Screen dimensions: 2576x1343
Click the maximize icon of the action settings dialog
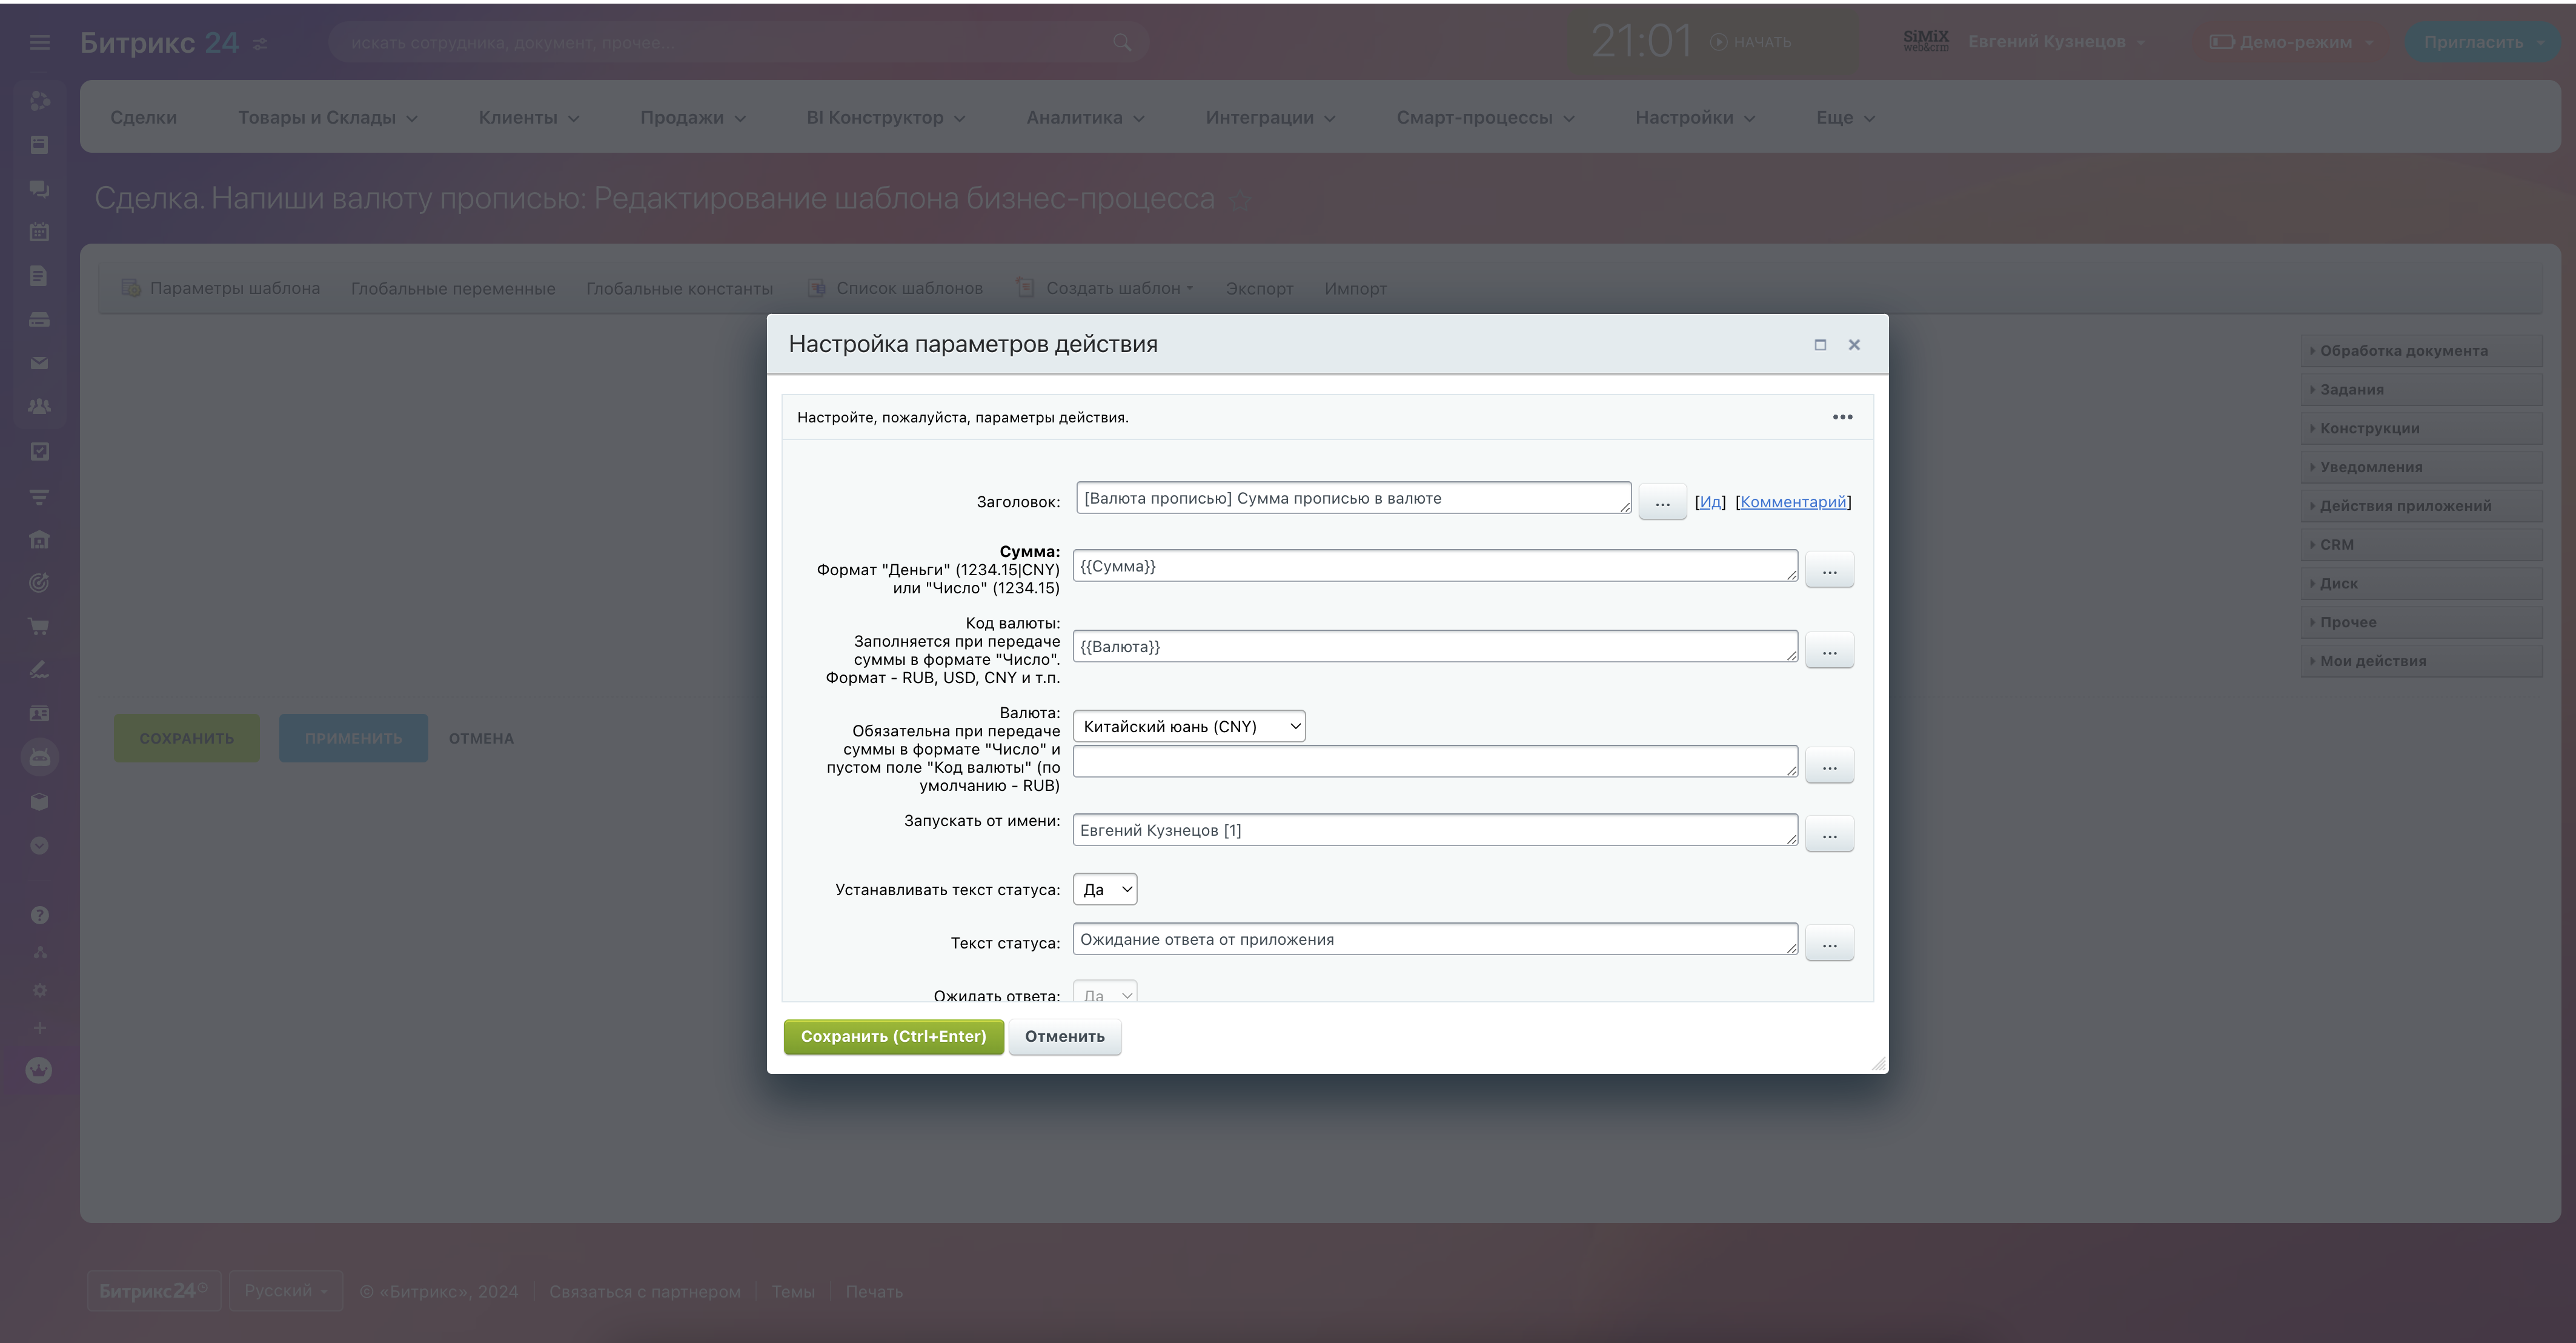pos(1820,345)
